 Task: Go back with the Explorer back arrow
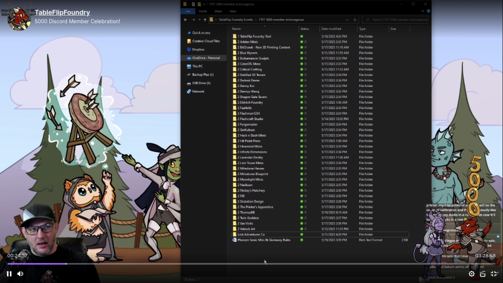click(x=186, y=20)
